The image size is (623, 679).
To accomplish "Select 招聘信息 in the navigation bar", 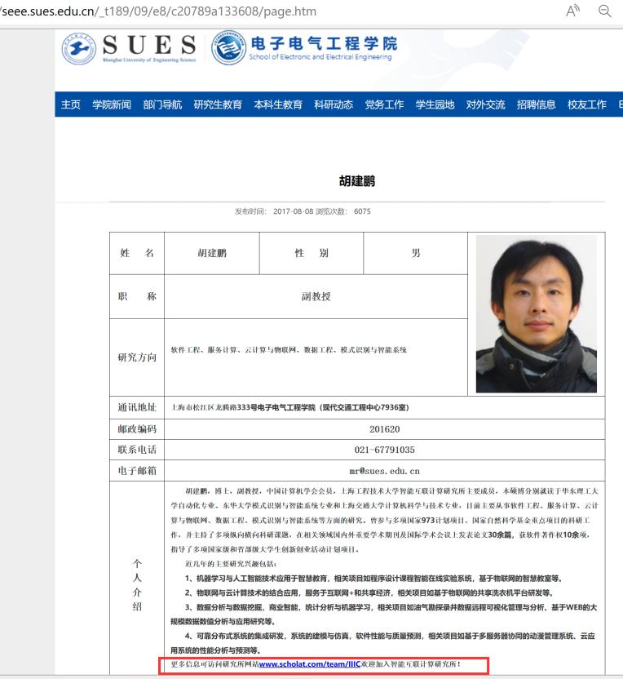I will coord(536,104).
